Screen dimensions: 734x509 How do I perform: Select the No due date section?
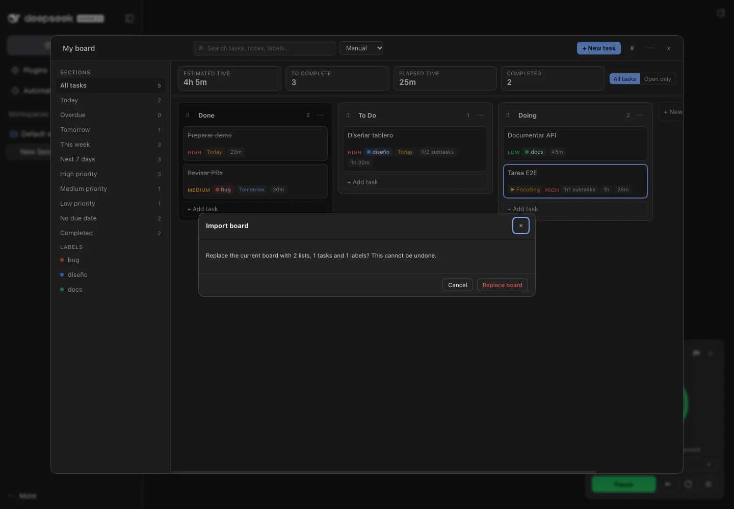coord(110,218)
